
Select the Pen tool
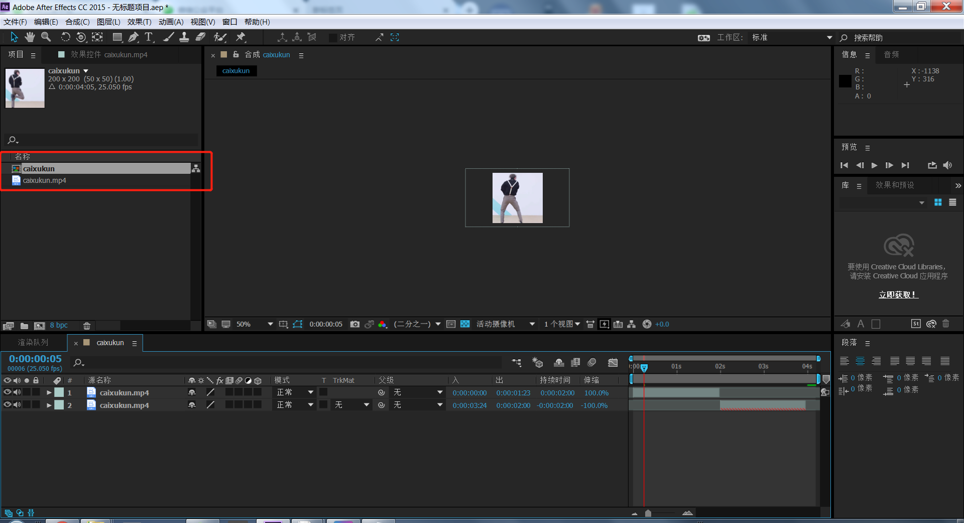point(133,37)
